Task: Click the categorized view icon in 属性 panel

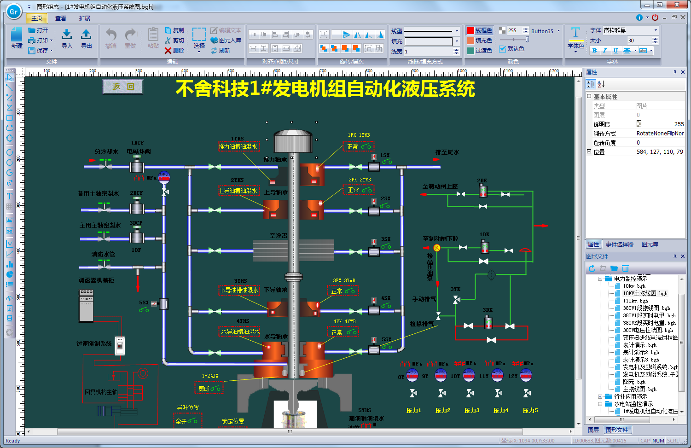Action: (x=591, y=84)
